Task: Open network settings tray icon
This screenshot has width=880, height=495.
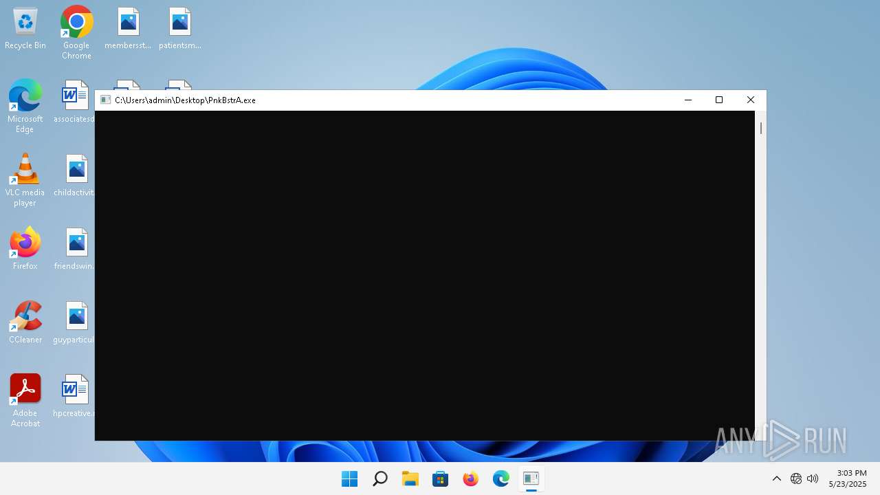Action: tap(796, 478)
